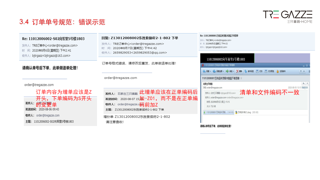Click quoted subject 11012006002-S02向军里5号楼1803
This screenshot has width=320, height=180.
(54, 121)
